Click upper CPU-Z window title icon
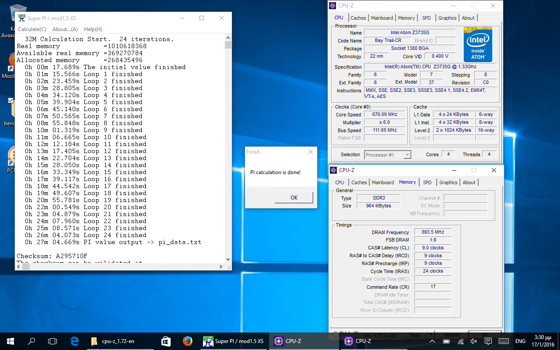The height and width of the screenshot is (350, 560). (333, 6)
